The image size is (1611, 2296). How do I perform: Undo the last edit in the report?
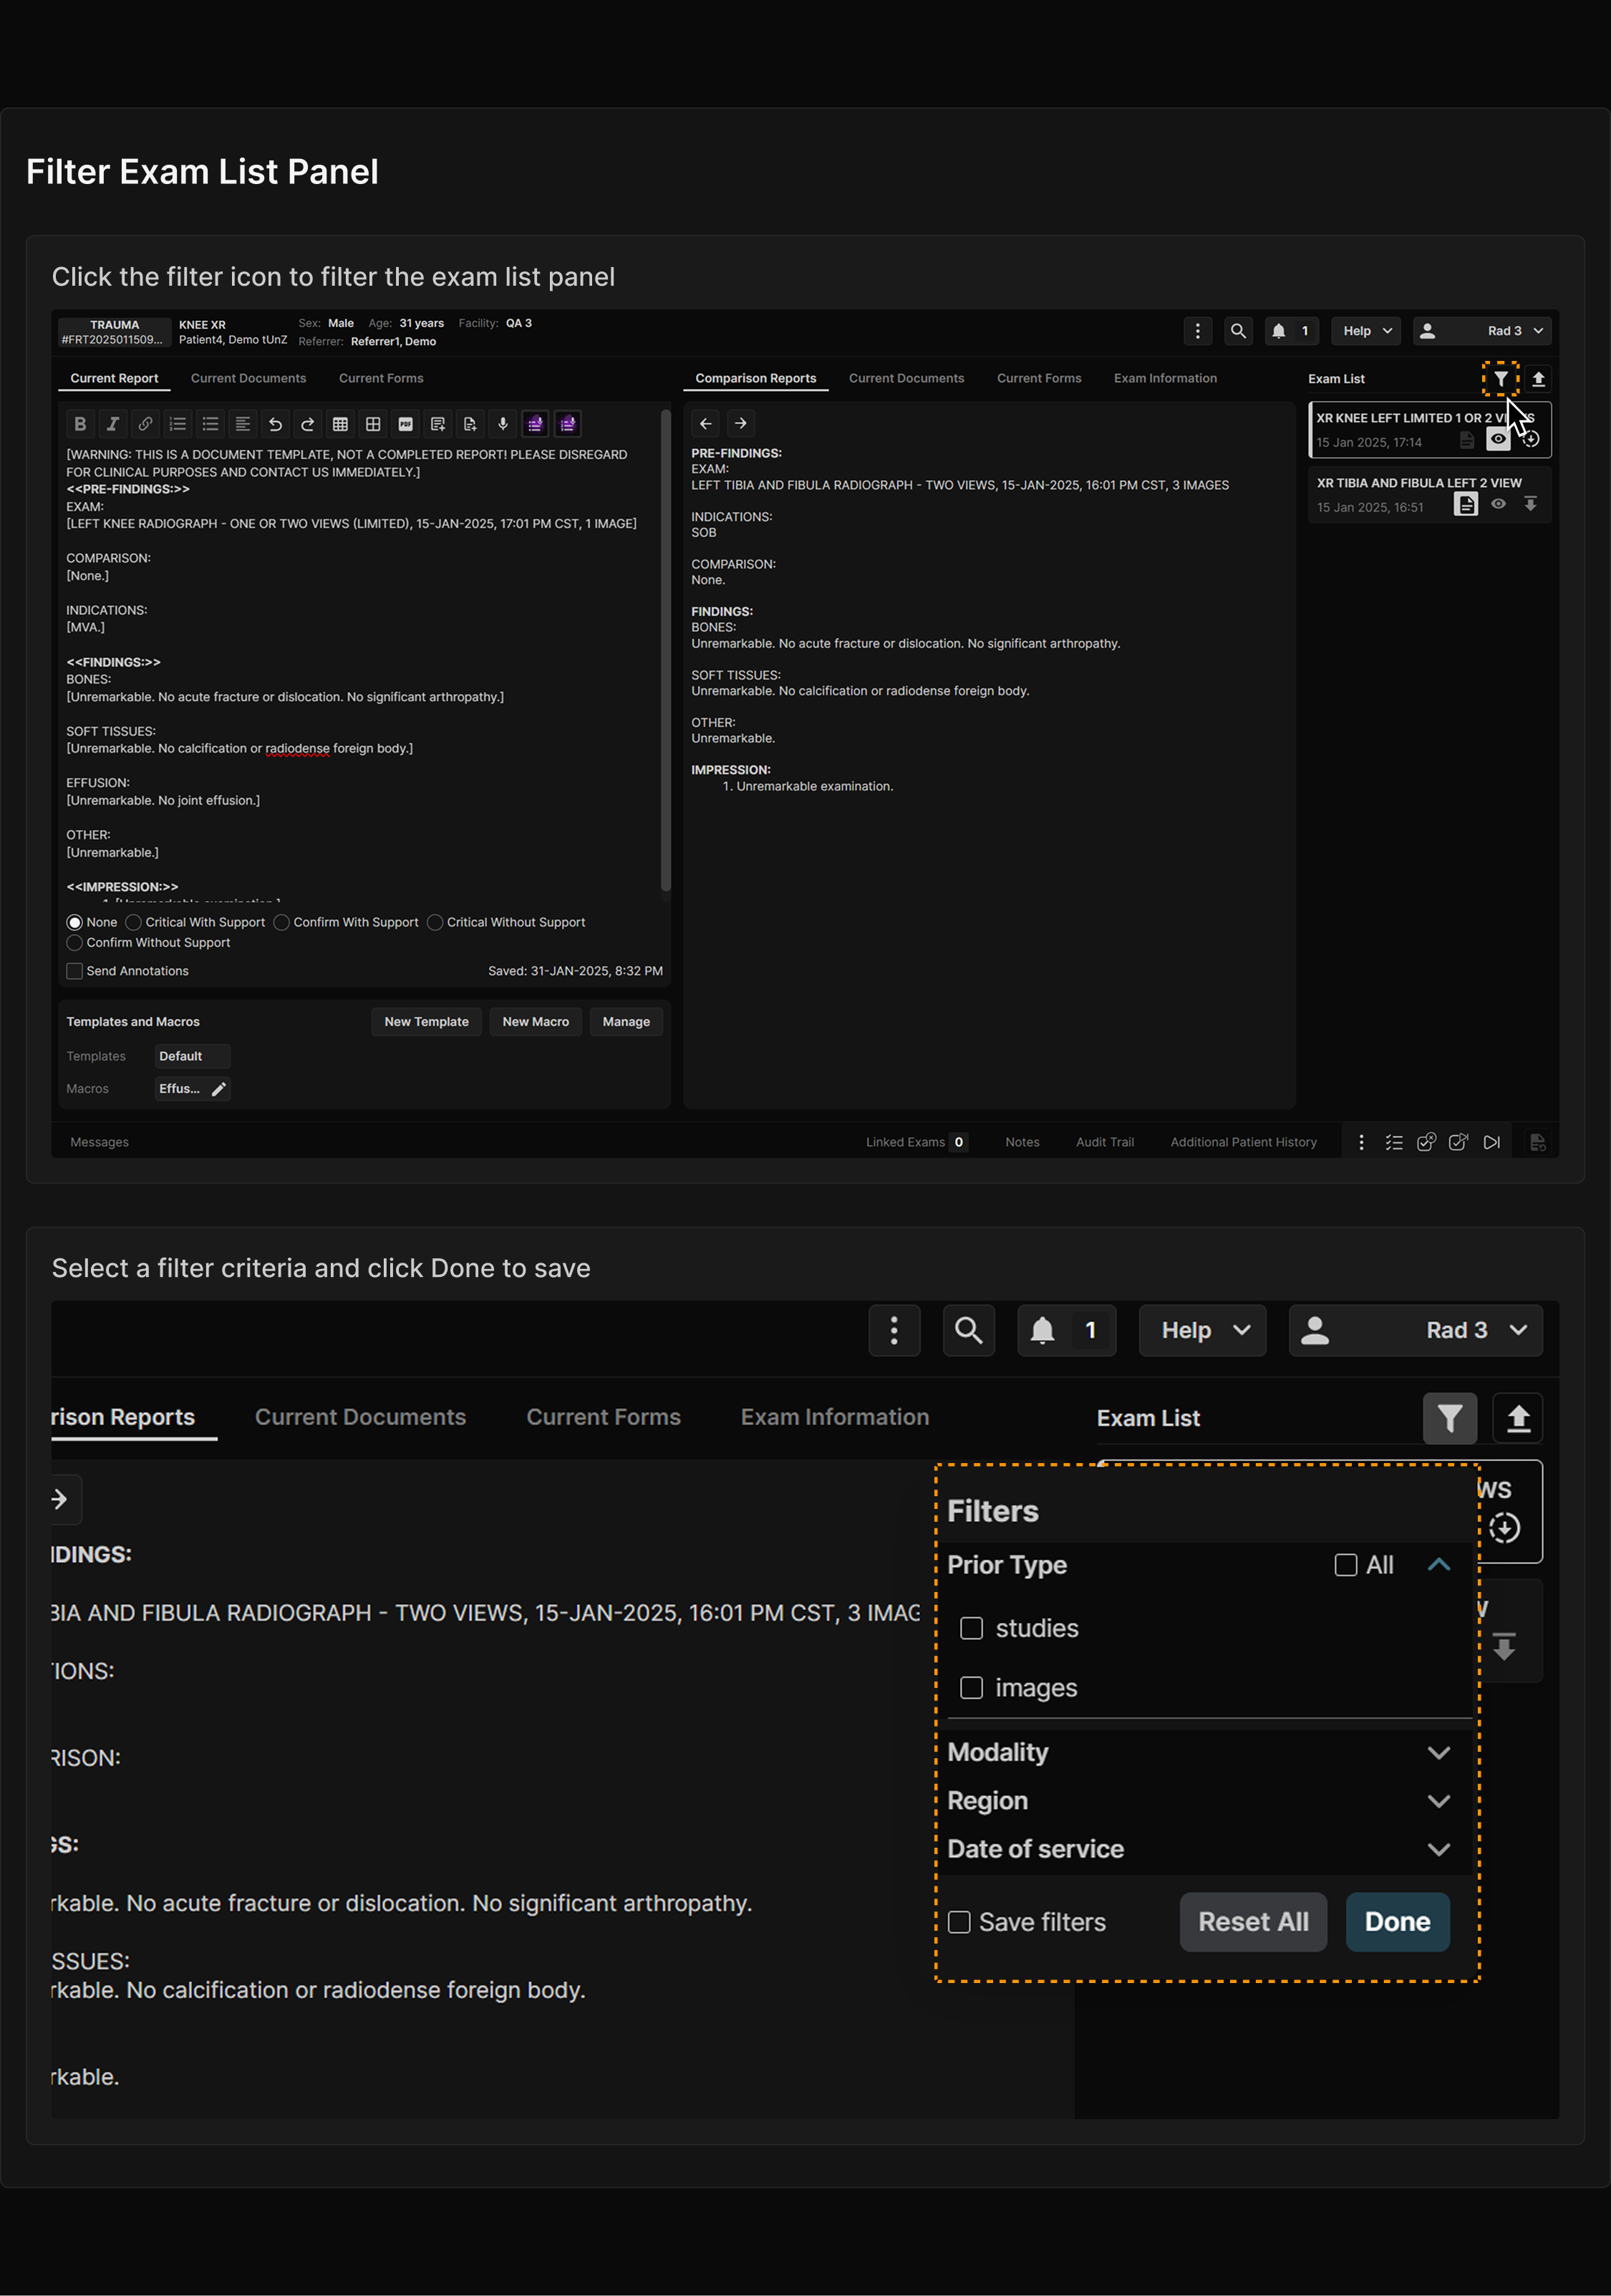click(275, 424)
